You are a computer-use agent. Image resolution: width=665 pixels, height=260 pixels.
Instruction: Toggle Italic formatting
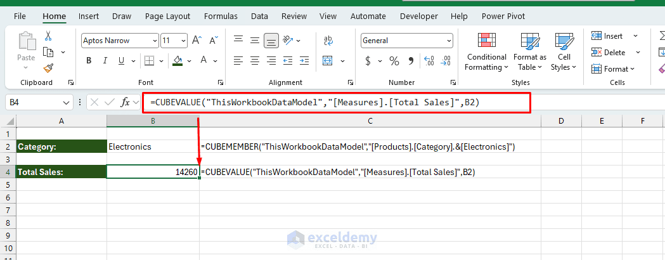(105, 61)
